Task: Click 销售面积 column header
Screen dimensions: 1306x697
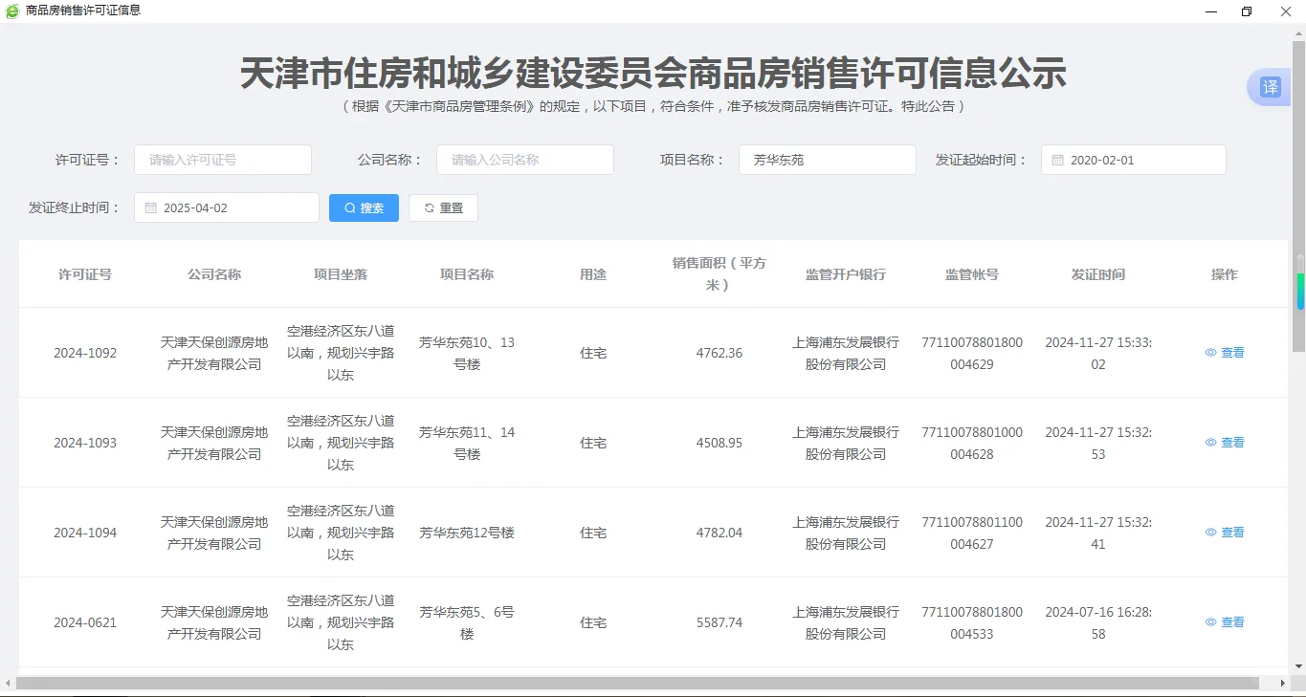Action: click(719, 274)
